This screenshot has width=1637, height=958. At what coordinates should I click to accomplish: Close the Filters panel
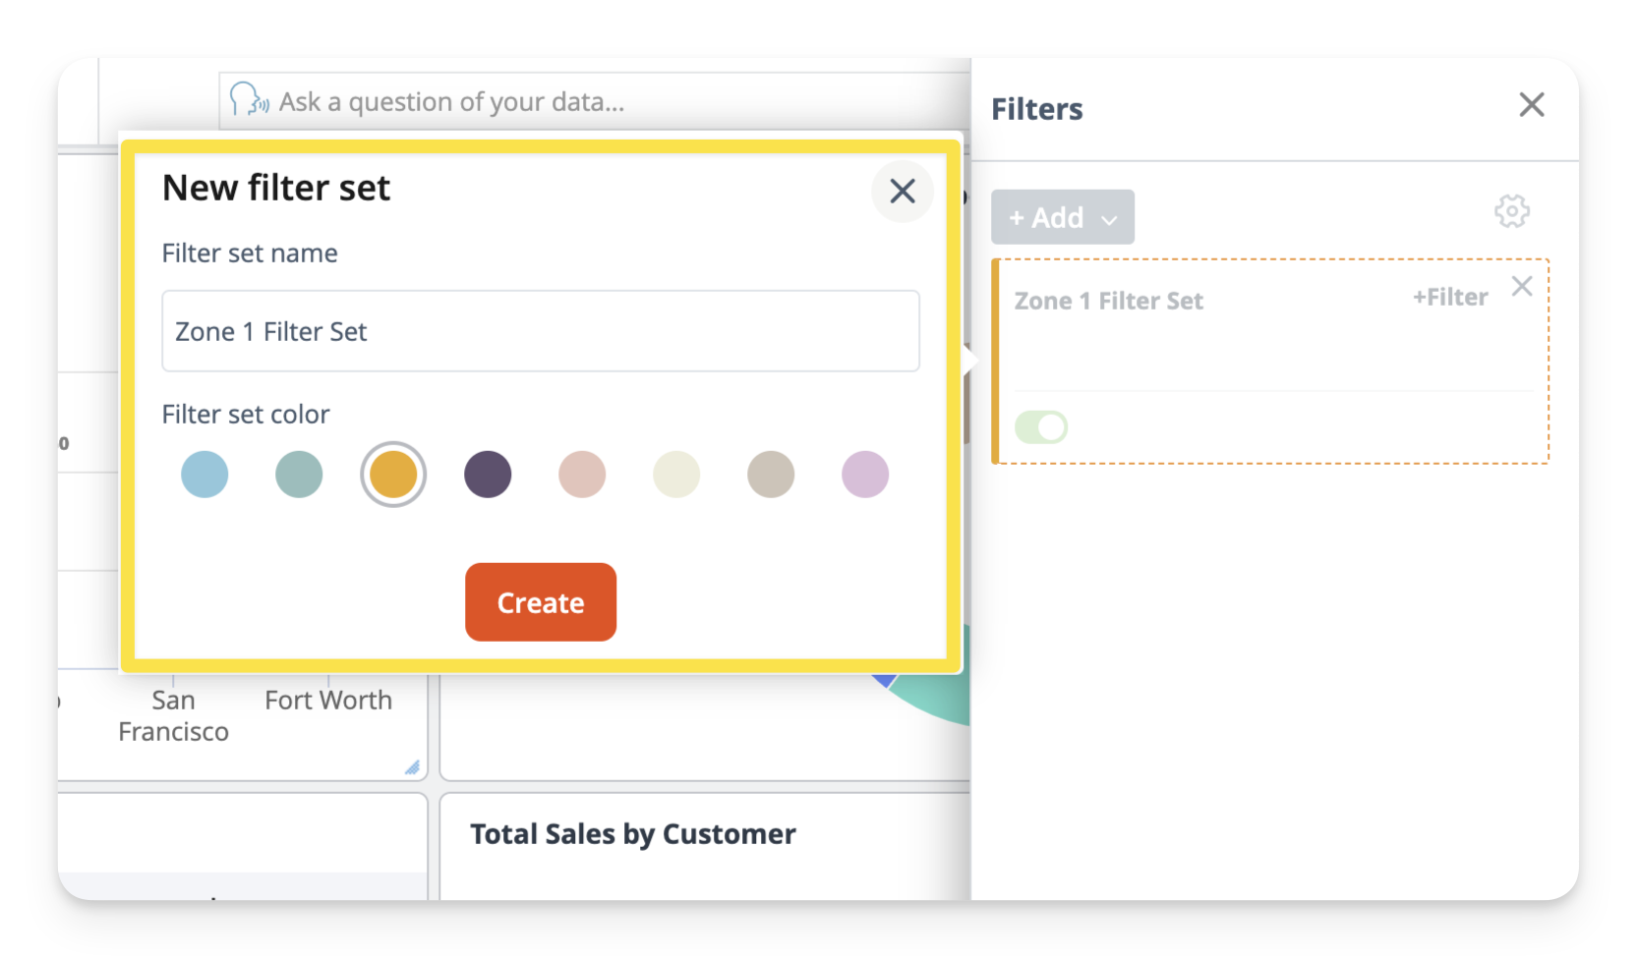point(1531,104)
